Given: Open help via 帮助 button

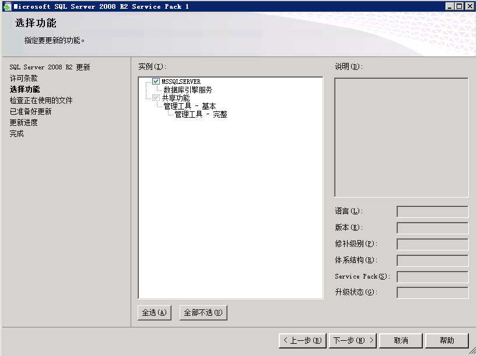Looking at the screenshot, I should (x=447, y=340).
